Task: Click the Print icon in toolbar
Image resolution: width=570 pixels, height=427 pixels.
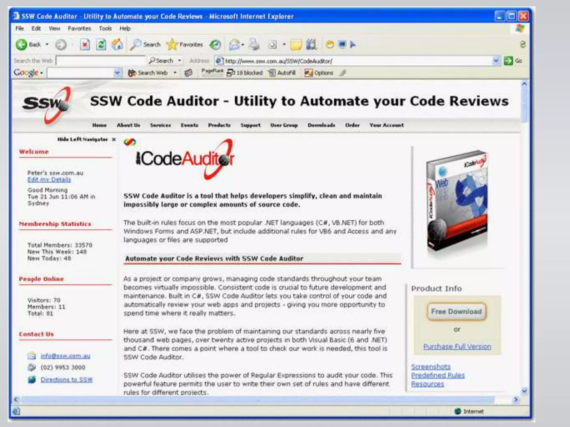Action: [254, 44]
